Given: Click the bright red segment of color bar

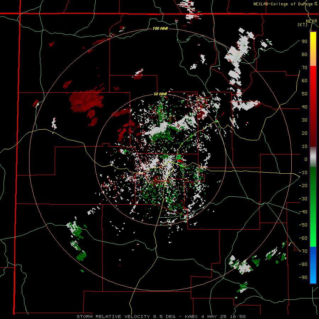Looking at the screenshot, I should (x=313, y=106).
